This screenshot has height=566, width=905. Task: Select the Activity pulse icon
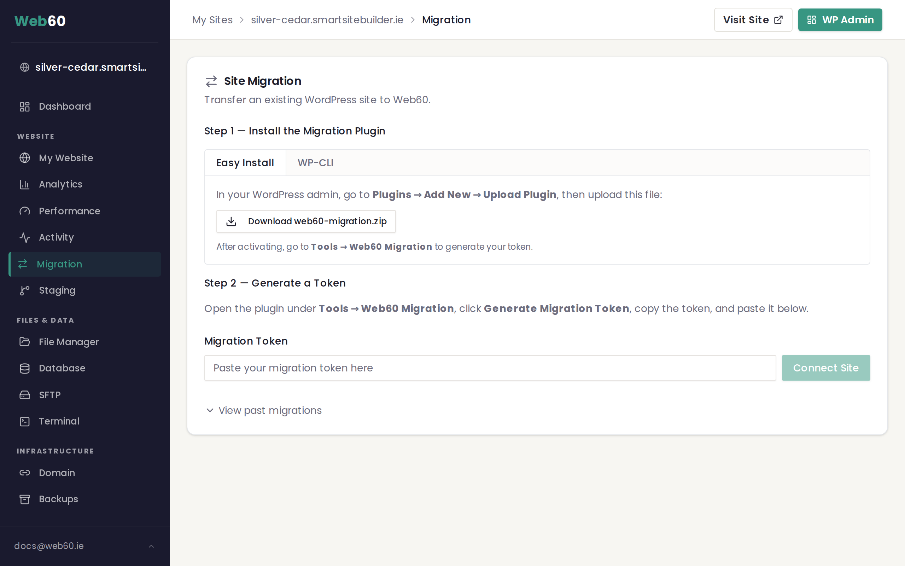[25, 237]
